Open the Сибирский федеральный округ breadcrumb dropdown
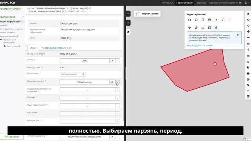This screenshot has width=251, height=141. point(67,9)
